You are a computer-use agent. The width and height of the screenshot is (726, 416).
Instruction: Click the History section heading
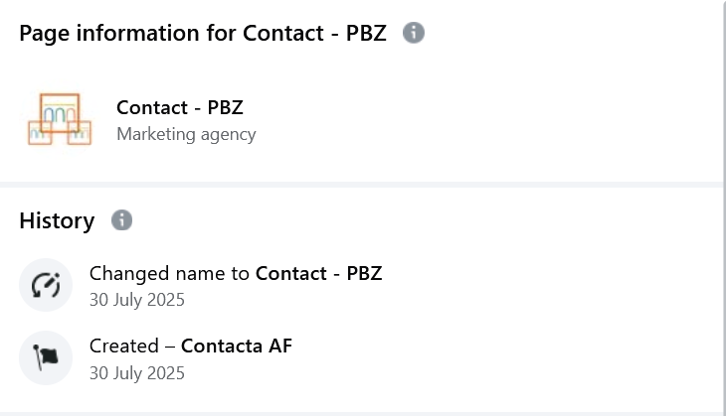pos(57,220)
